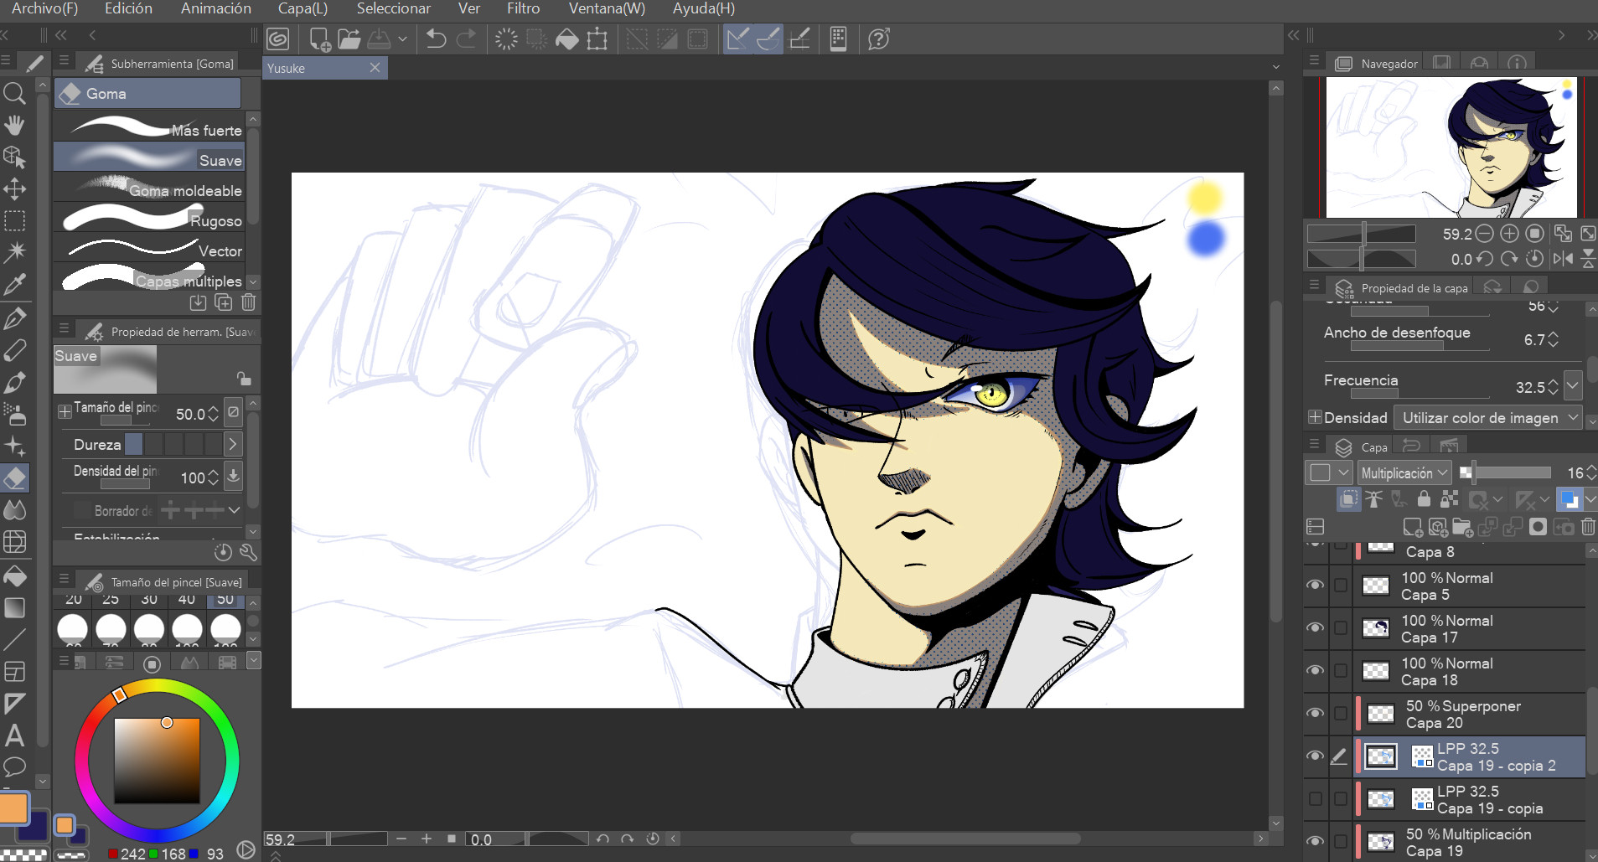This screenshot has width=1598, height=862.
Task: Open file using the folder toolbar icon
Action: (349, 39)
